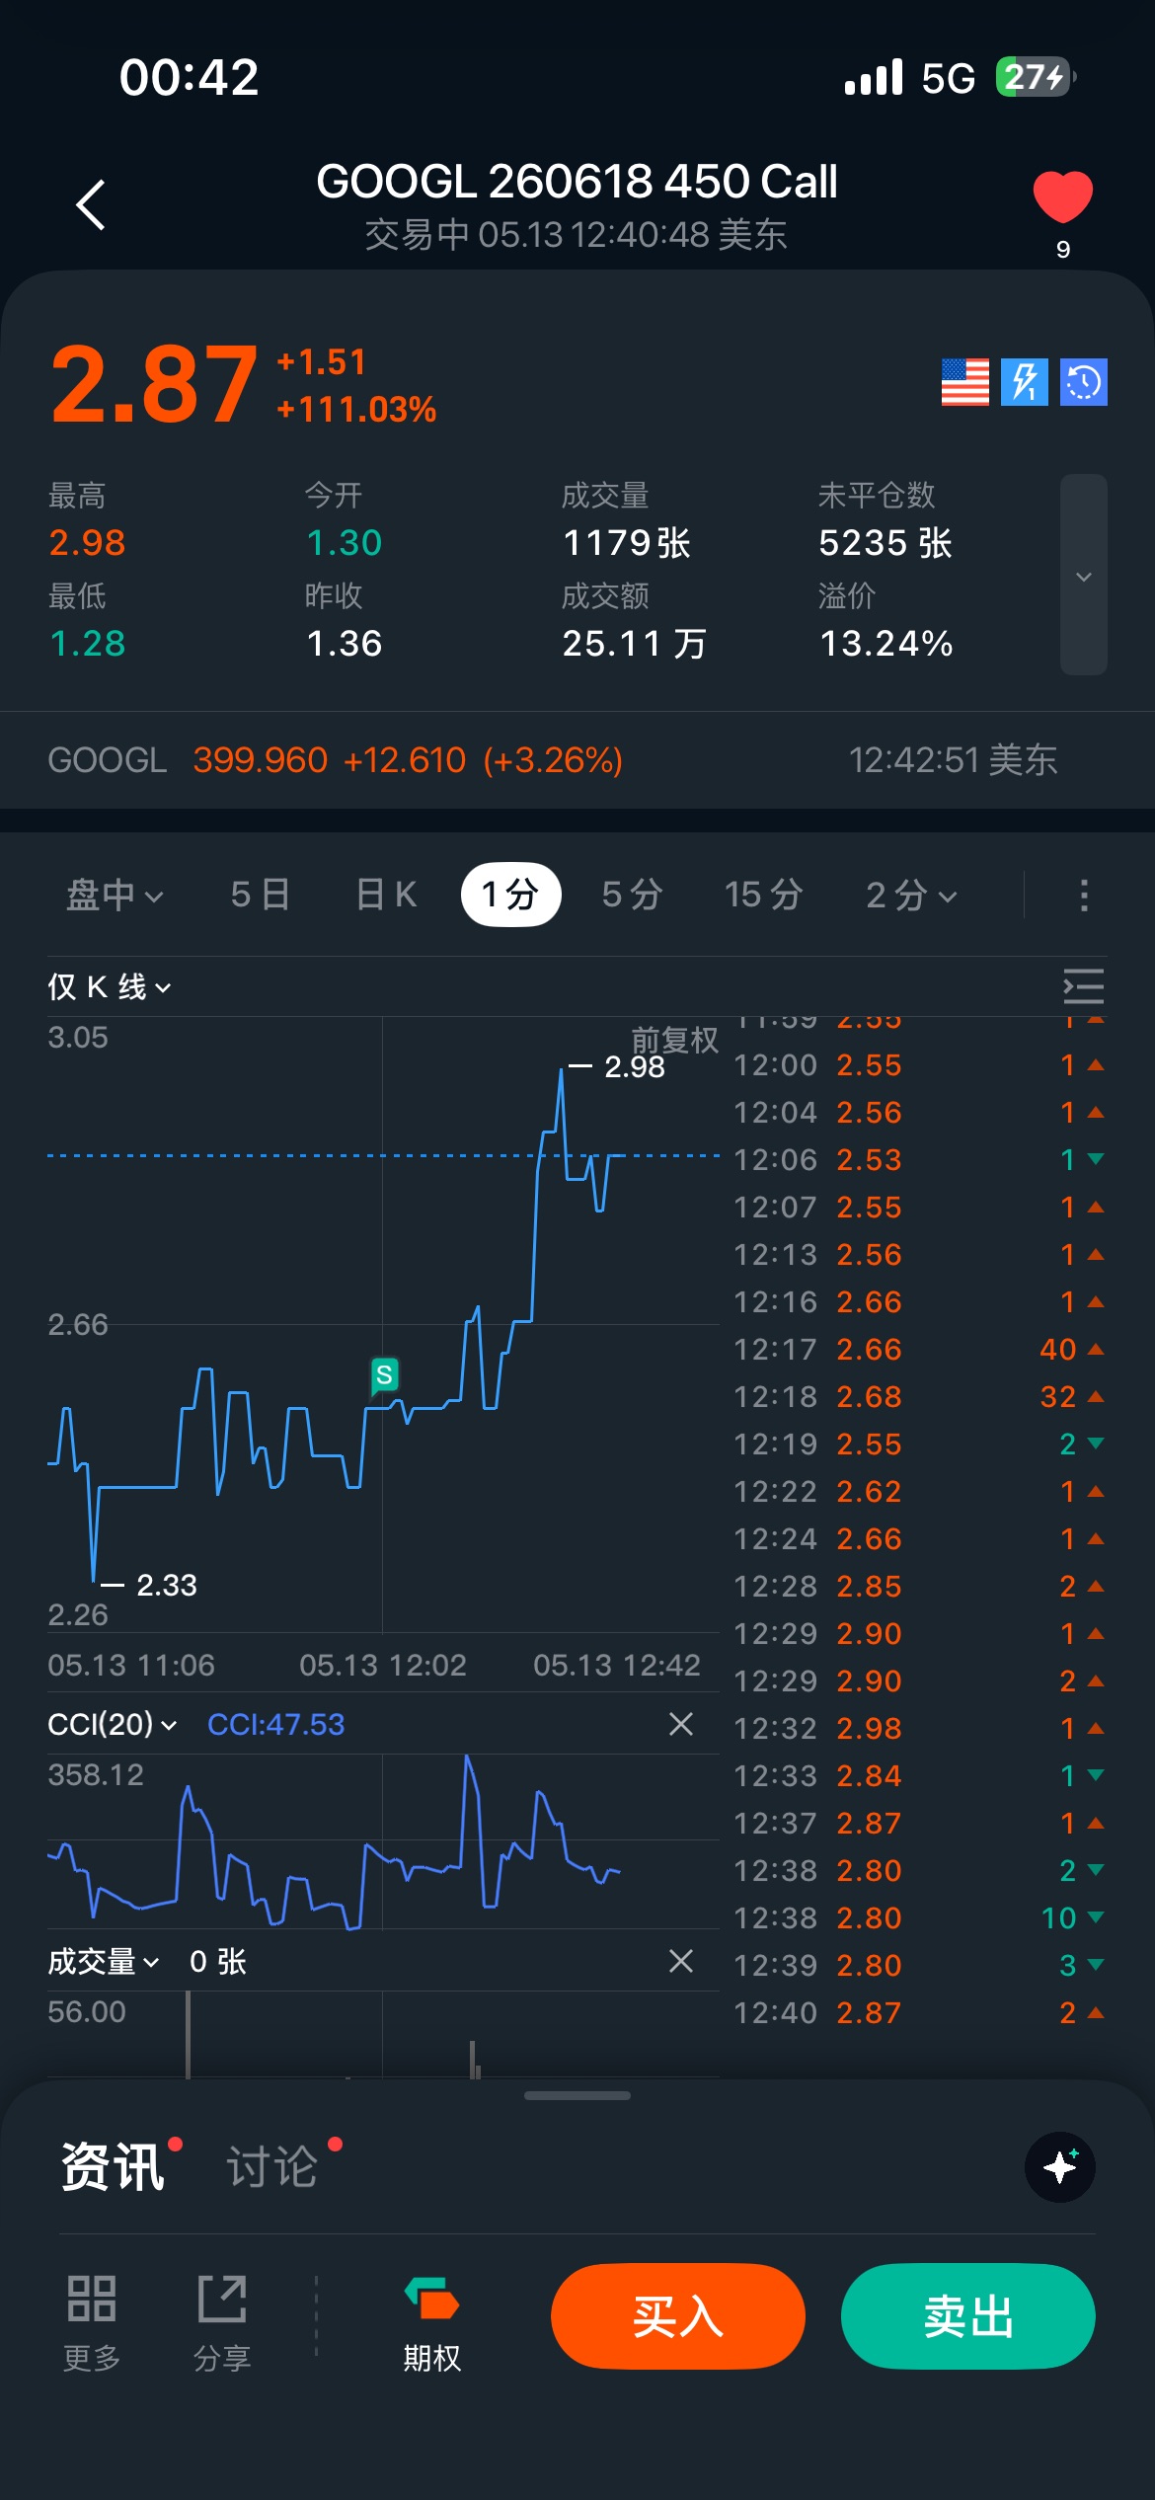Tap the lightning bolt quote icon
The image size is (1155, 2500).
tap(1025, 382)
